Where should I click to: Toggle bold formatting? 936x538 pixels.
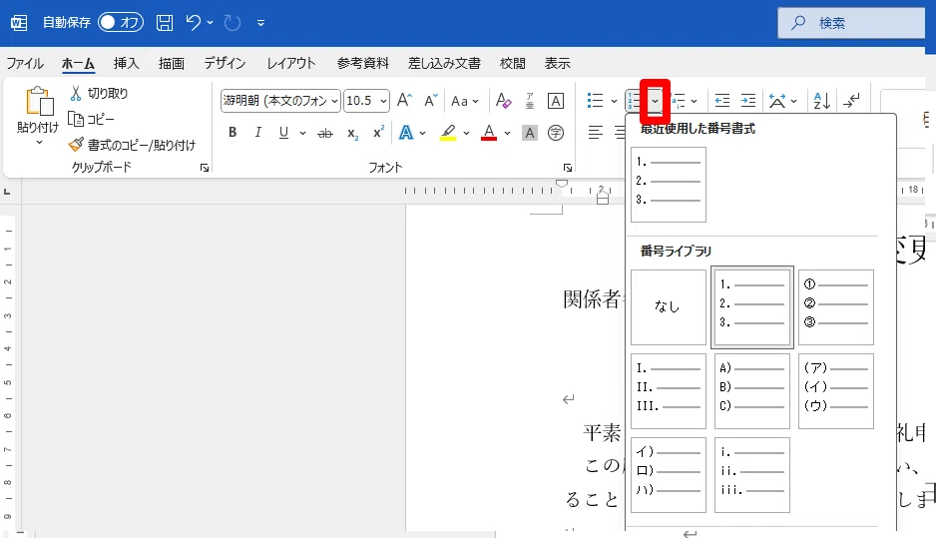233,133
